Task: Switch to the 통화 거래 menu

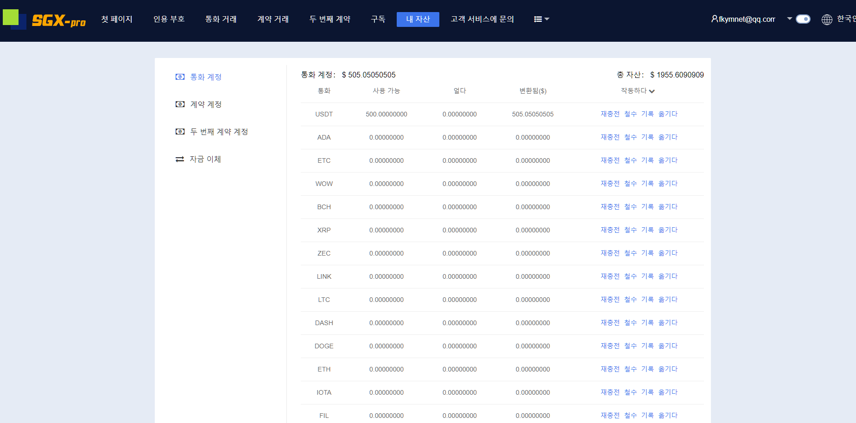Action: pos(221,19)
